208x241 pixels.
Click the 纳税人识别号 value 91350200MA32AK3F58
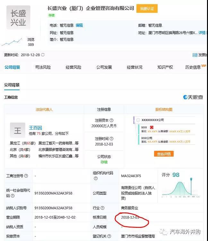click(x=53, y=208)
